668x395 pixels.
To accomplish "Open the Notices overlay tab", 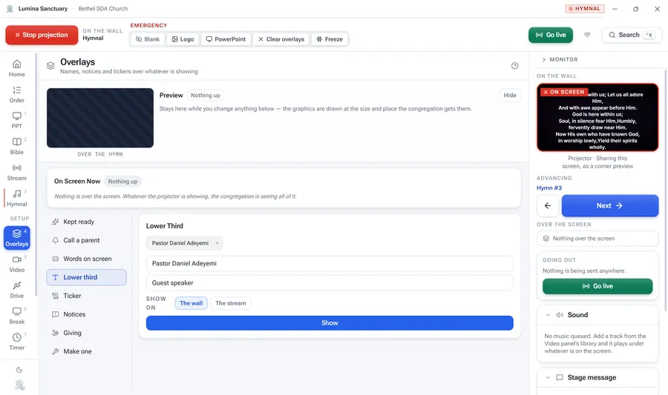I will (87, 314).
